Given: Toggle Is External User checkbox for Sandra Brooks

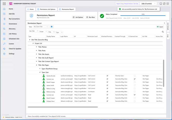Looking at the screenshot, I should (x=135, y=76).
